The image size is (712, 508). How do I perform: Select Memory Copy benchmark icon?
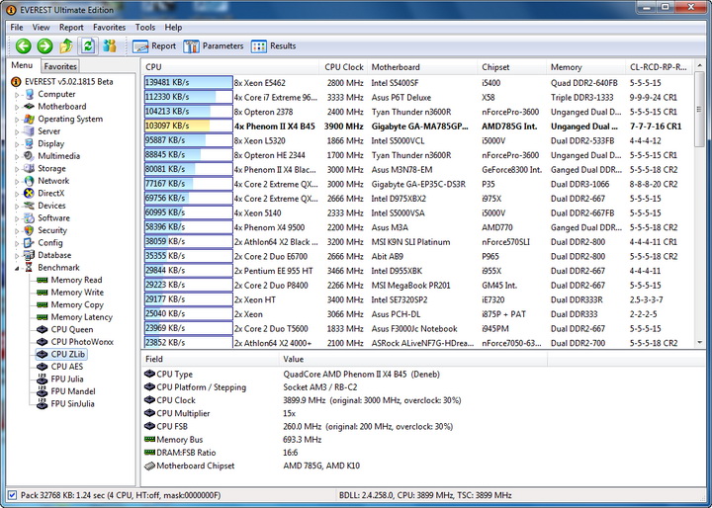tap(43, 304)
